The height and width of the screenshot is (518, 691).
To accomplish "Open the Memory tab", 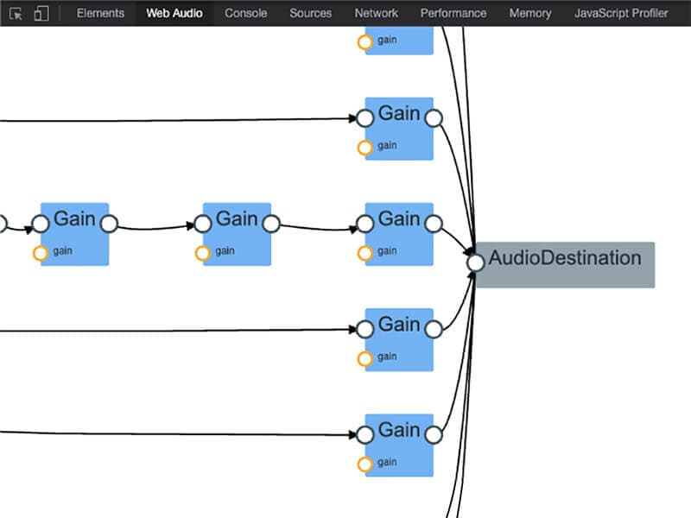I will click(529, 13).
